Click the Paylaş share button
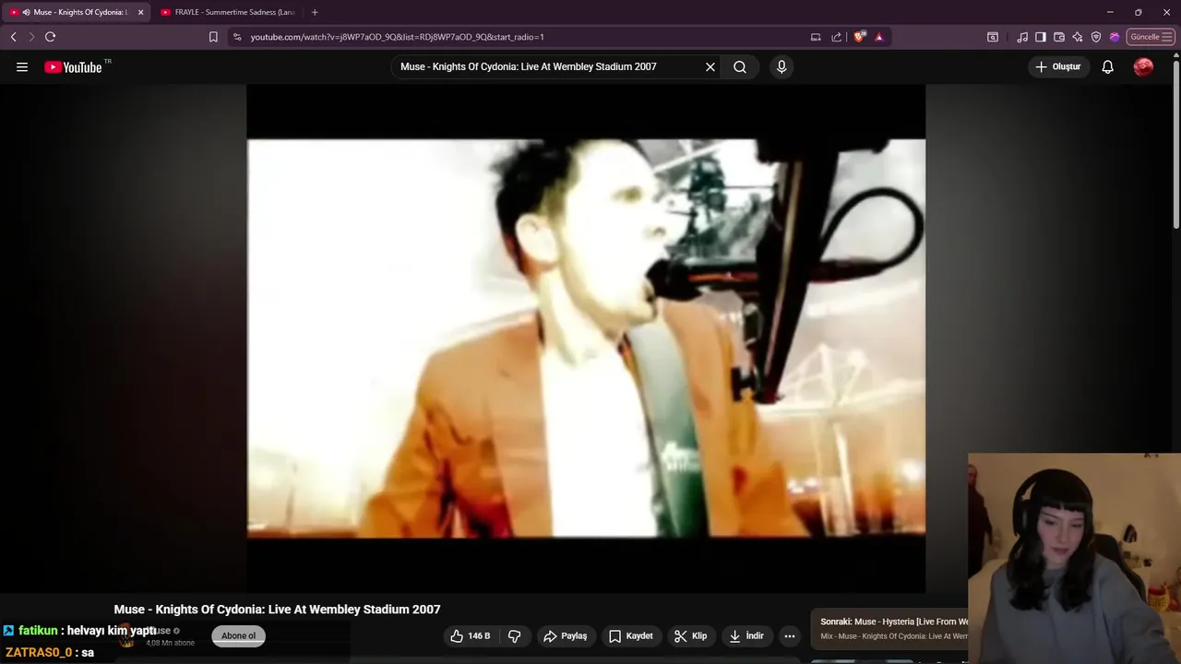1181x664 pixels. [x=566, y=636]
